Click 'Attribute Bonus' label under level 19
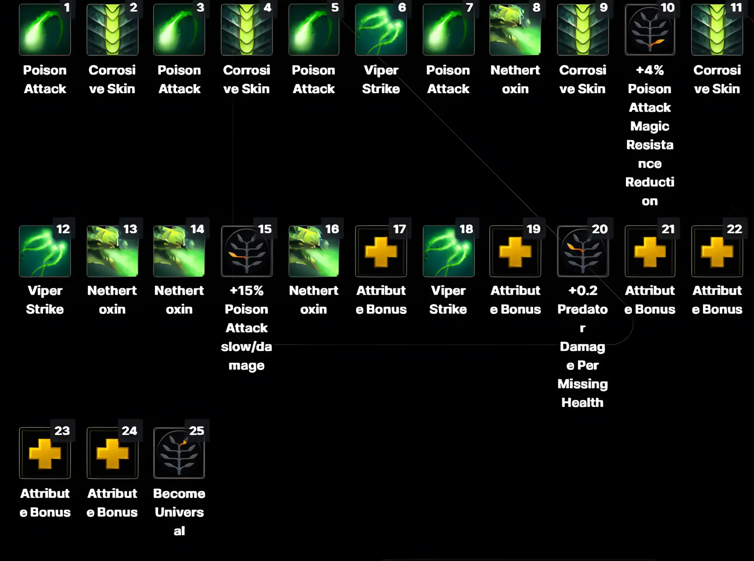 point(515,300)
